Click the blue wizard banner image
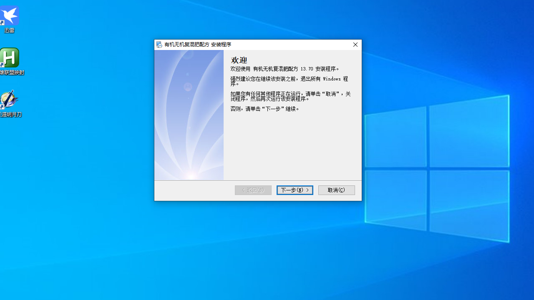 [189, 113]
